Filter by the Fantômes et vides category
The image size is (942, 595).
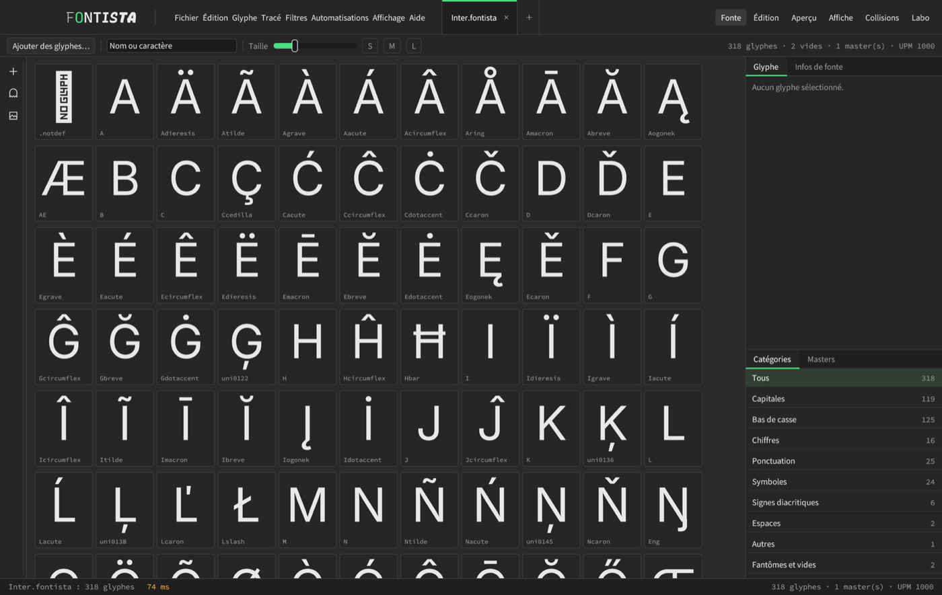[x=844, y=565]
